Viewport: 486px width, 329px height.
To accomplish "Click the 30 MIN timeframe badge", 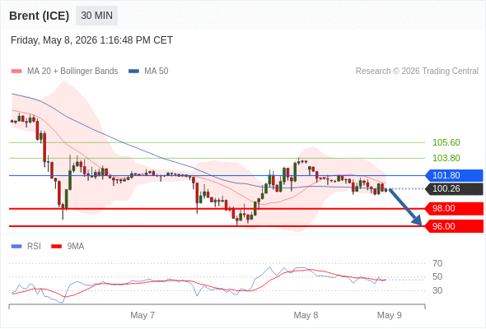I will 96,16.
